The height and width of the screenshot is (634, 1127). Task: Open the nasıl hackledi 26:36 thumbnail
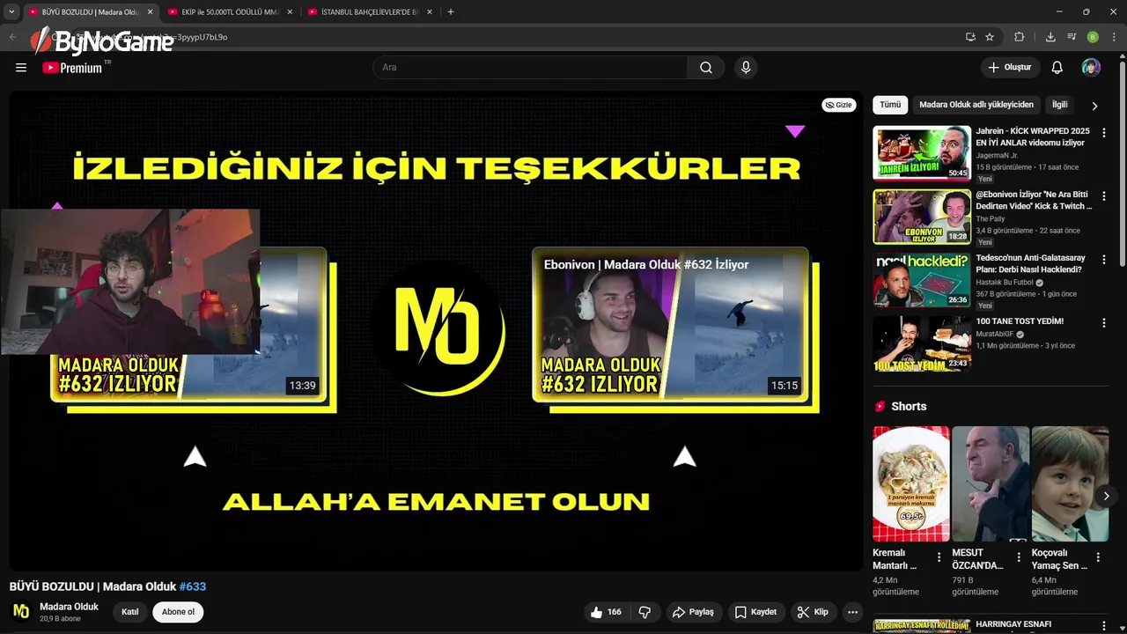pyautogui.click(x=922, y=280)
